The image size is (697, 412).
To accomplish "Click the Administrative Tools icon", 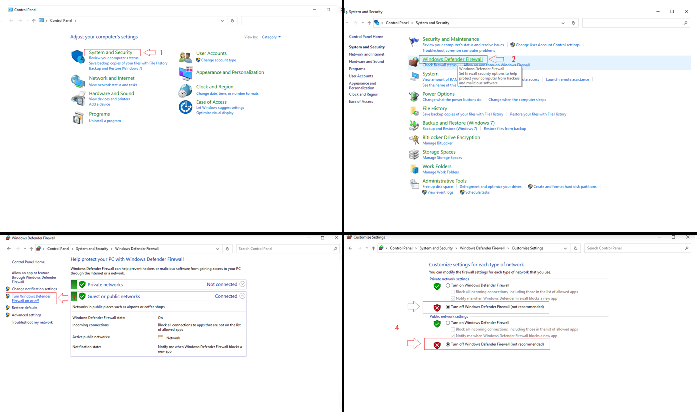I will 414,184.
